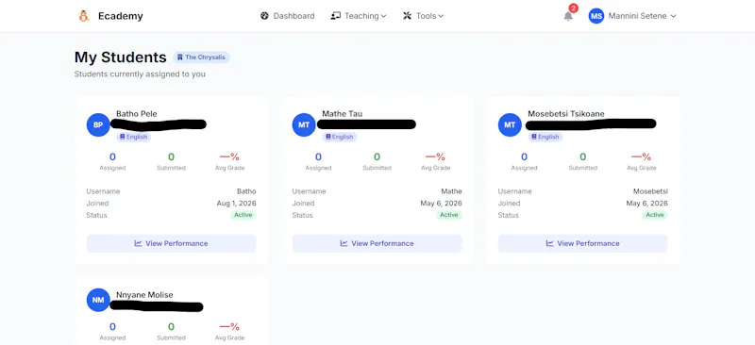Click chart icon in Batho's View Performance

tap(138, 243)
